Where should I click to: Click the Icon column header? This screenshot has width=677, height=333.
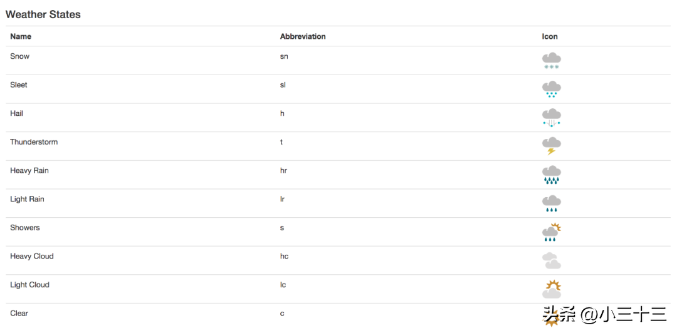coord(550,37)
